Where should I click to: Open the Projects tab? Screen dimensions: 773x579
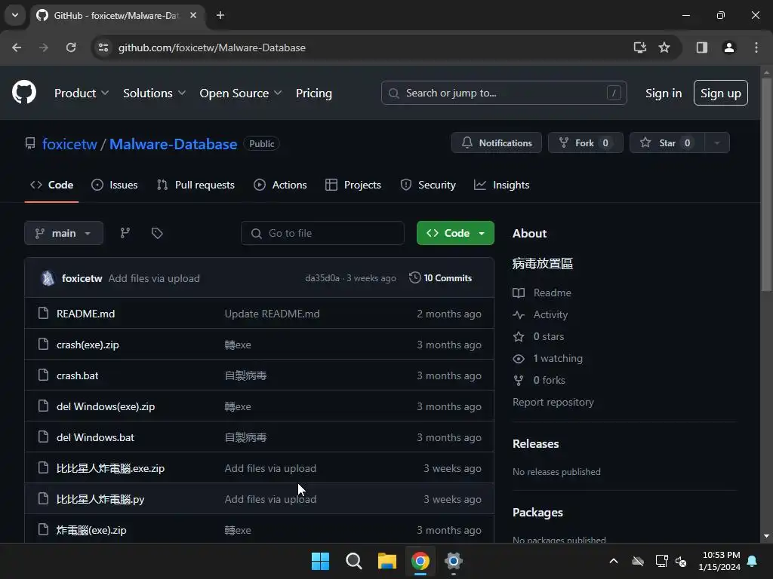click(353, 185)
